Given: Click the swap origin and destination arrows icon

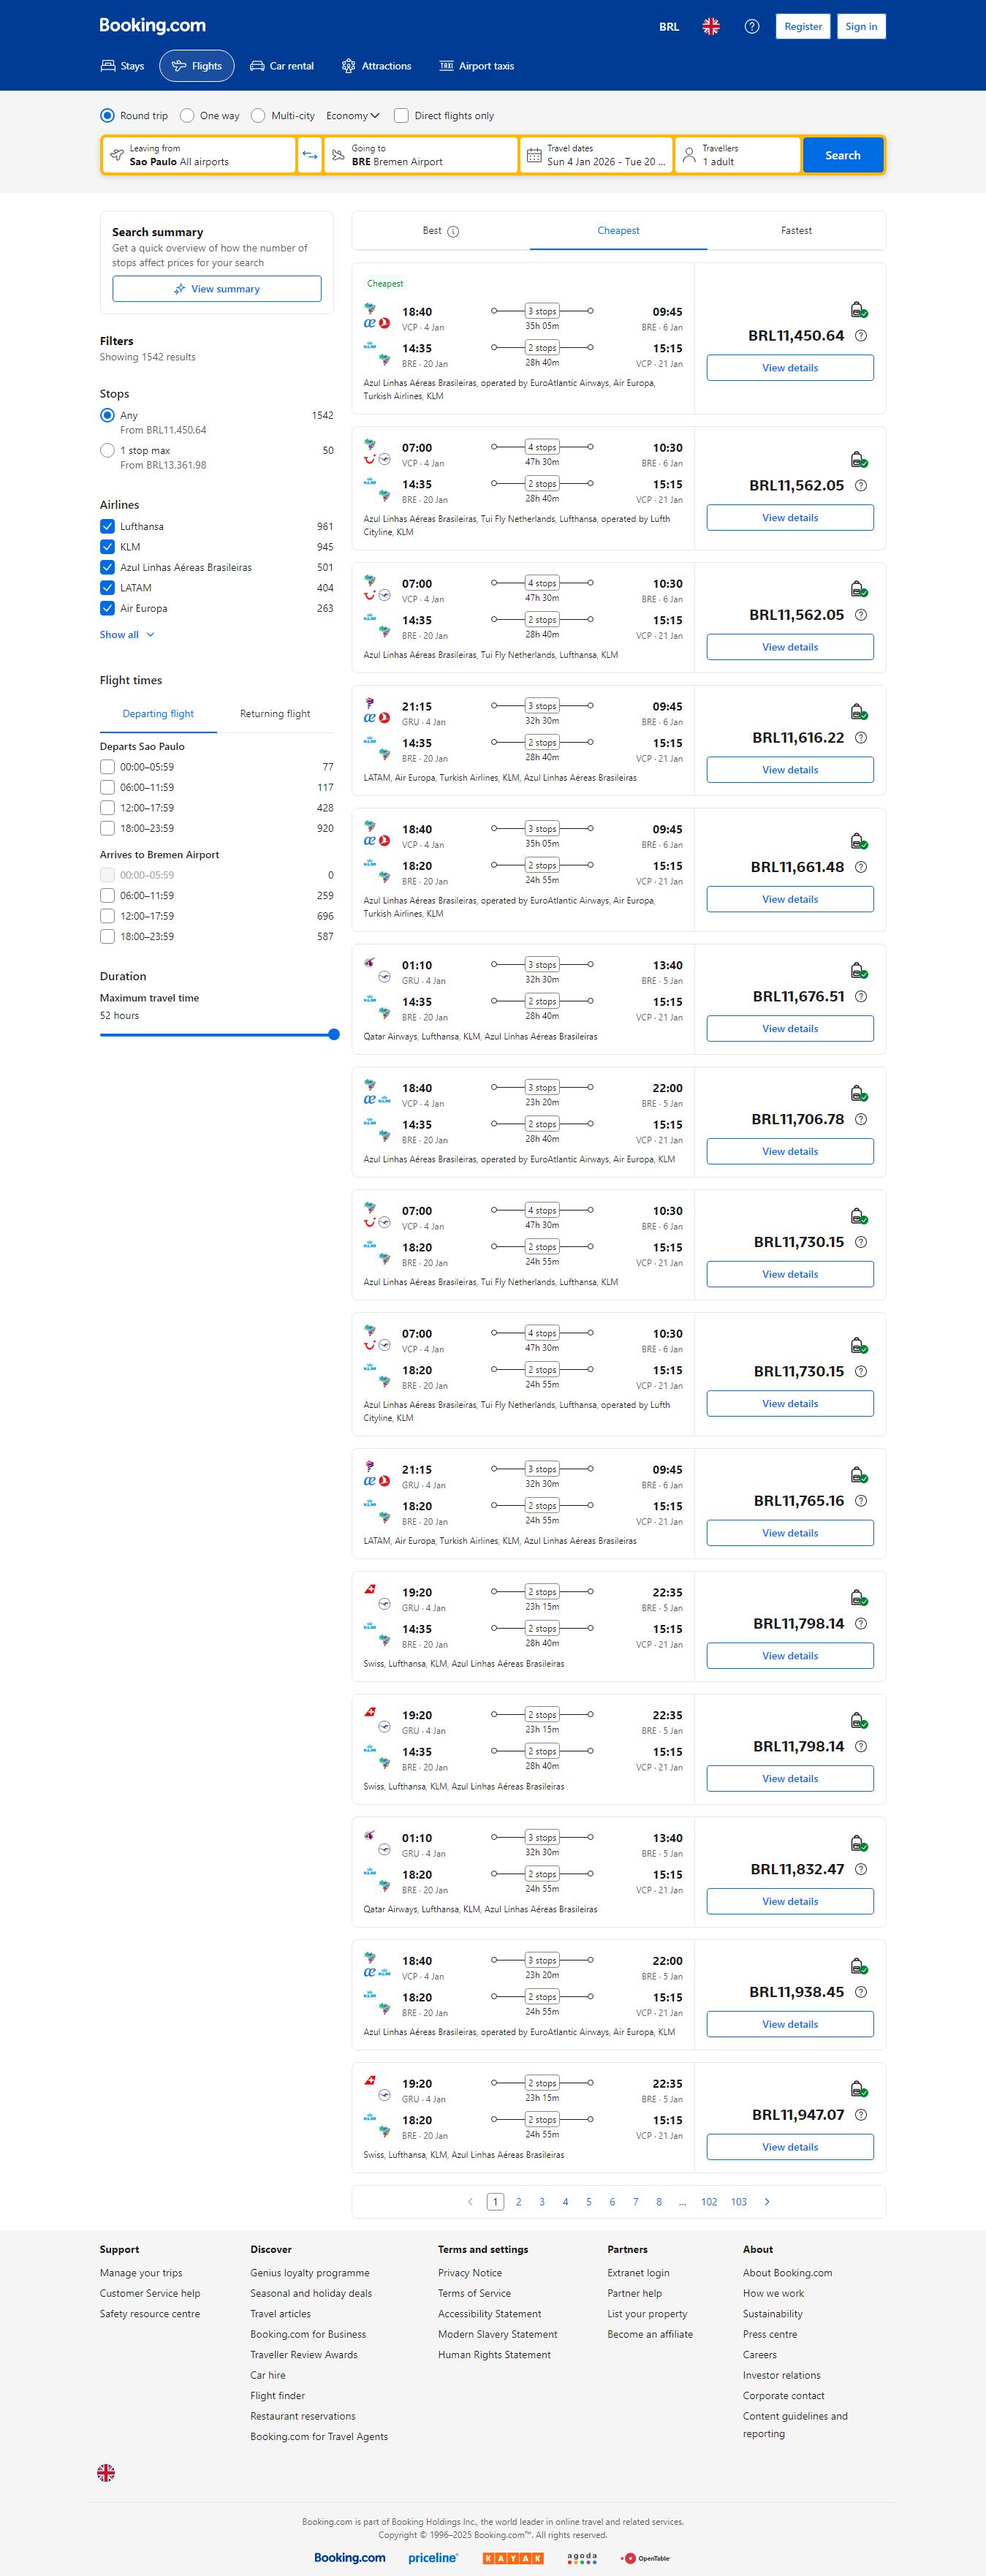Looking at the screenshot, I should pos(310,155).
